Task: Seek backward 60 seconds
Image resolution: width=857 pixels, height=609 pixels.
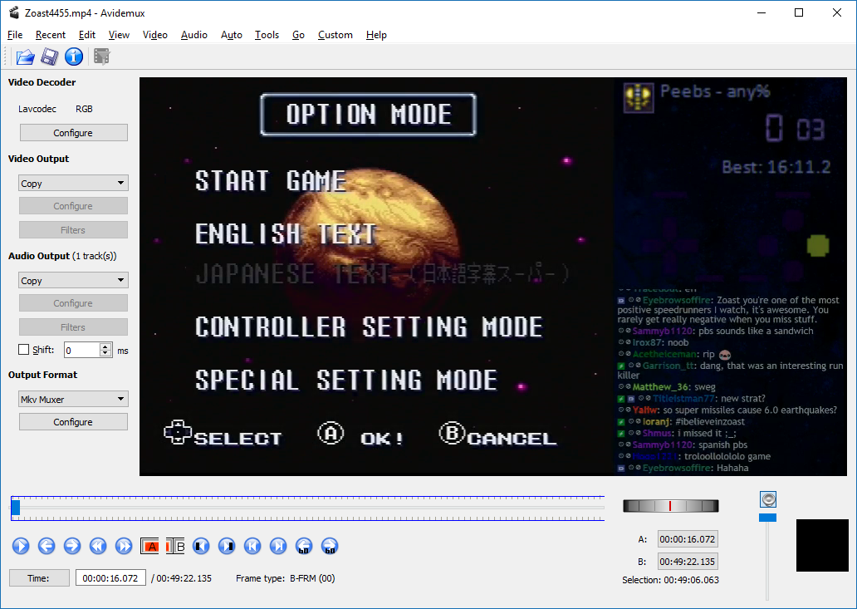Action: [304, 546]
